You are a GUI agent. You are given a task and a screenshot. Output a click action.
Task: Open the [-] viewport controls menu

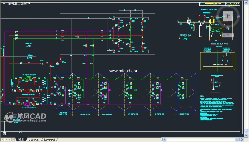(x=3, y=4)
